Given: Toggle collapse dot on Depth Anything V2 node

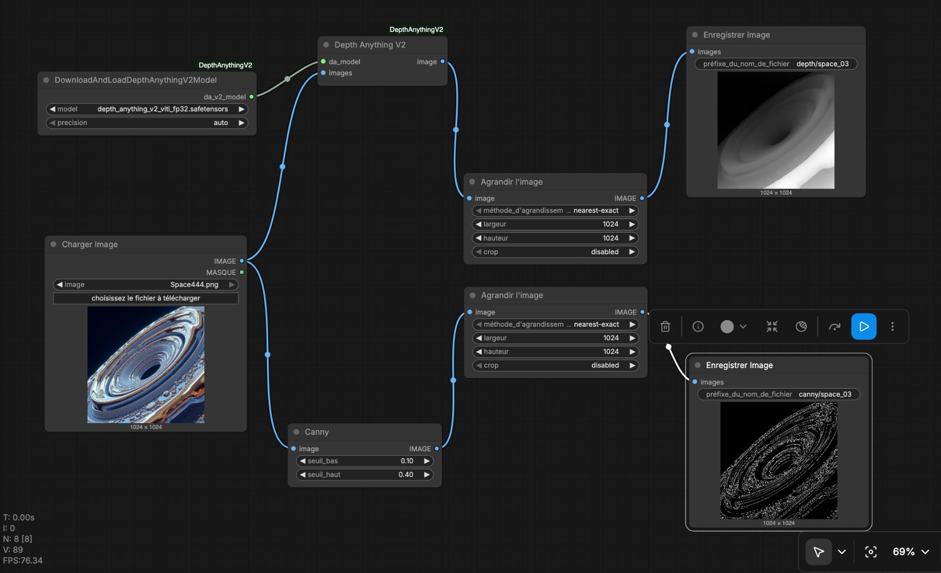Looking at the screenshot, I should pyautogui.click(x=326, y=45).
